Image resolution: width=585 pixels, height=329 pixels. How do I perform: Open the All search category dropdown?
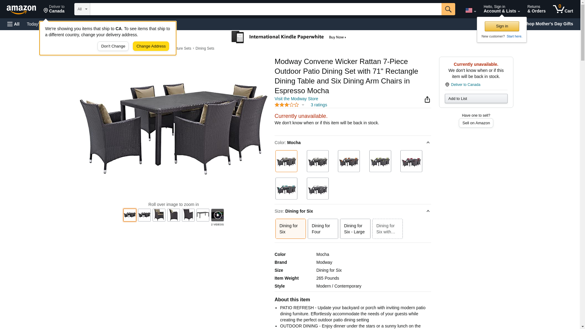pos(82,9)
